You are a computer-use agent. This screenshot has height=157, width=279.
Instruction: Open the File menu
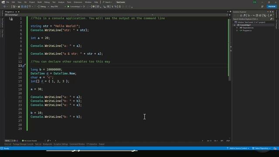(x=8, y=2)
